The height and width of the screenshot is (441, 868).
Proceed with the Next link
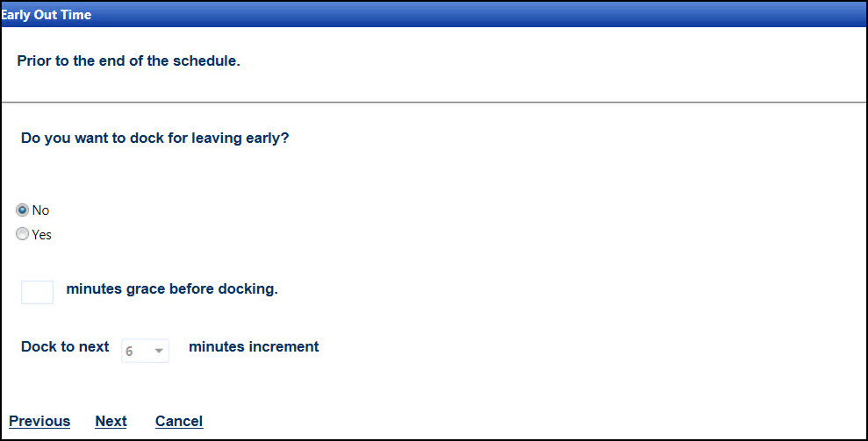click(111, 422)
